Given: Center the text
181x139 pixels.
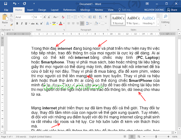Looking at the screenshot, I should click(x=73, y=24).
